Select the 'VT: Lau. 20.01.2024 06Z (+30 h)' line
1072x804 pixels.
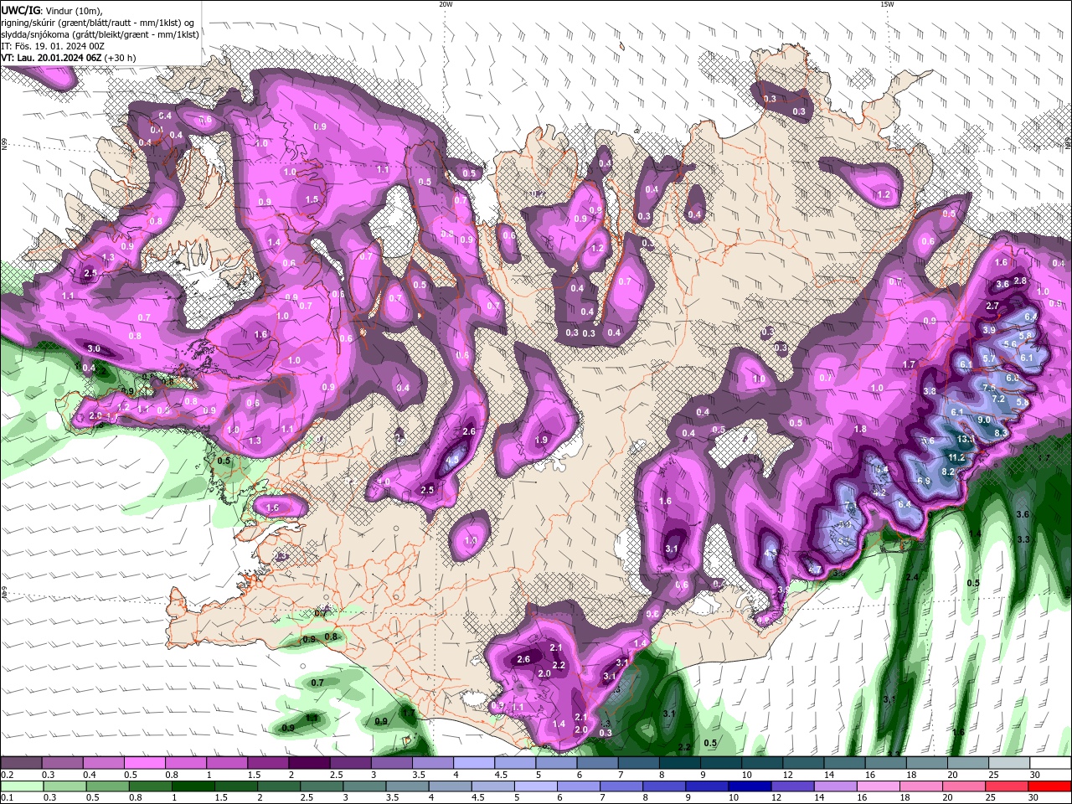69,58
